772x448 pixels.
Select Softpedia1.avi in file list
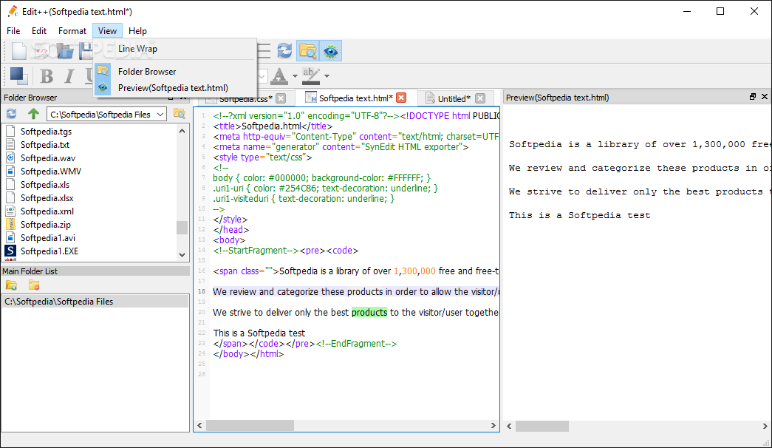click(48, 238)
